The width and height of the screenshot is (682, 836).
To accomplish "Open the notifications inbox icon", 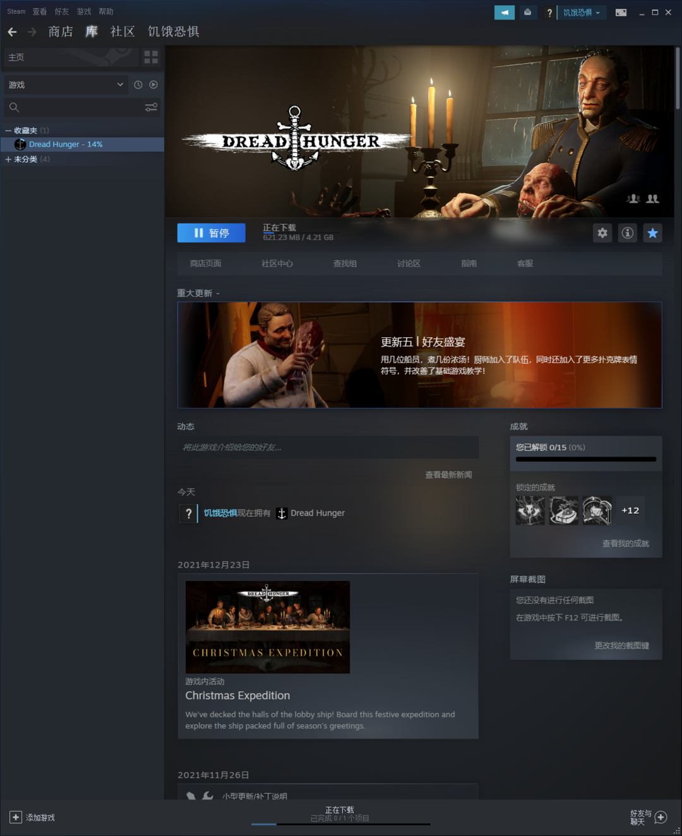I will click(x=527, y=13).
